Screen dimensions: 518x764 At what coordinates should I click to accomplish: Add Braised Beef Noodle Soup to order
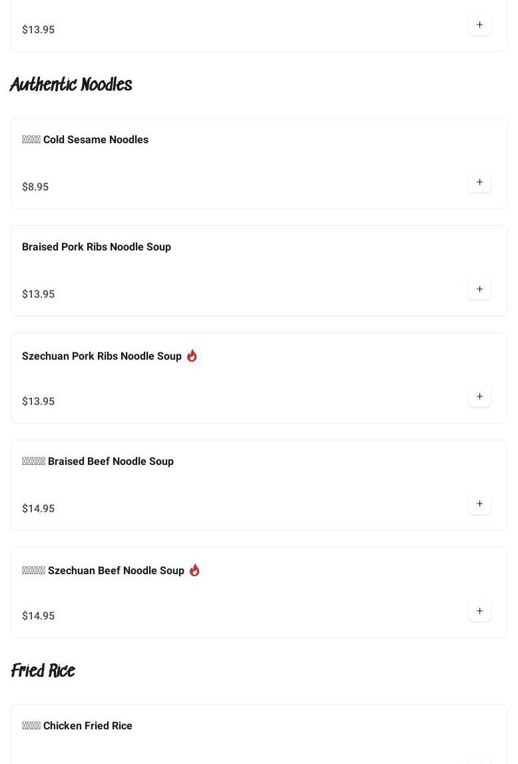coord(479,504)
